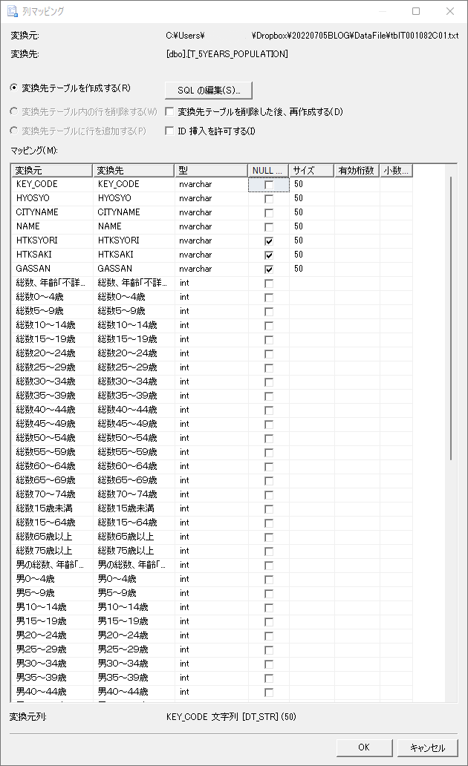
Task: Open the int type cell for 総数0～4歳
Action: [x=210, y=297]
